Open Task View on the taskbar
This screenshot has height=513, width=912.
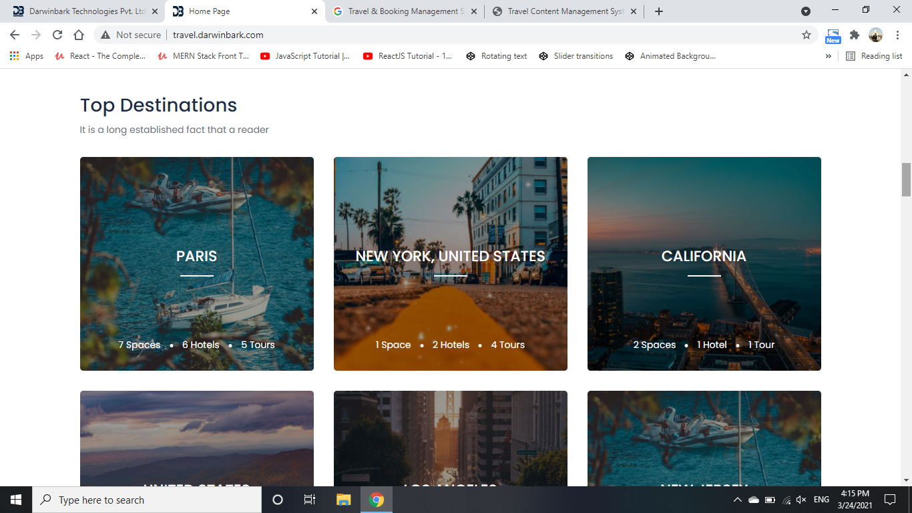[310, 500]
